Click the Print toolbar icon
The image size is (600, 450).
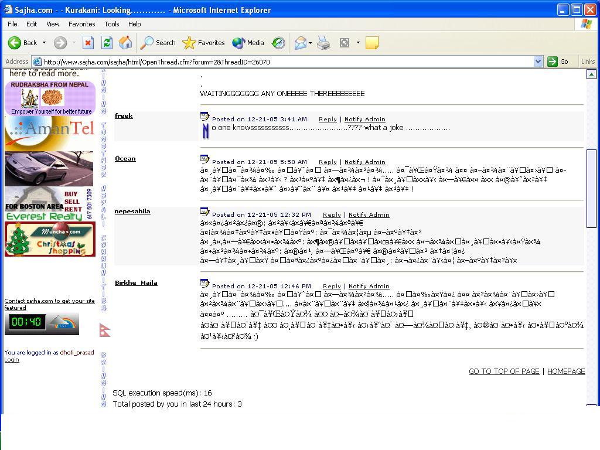[x=323, y=43]
